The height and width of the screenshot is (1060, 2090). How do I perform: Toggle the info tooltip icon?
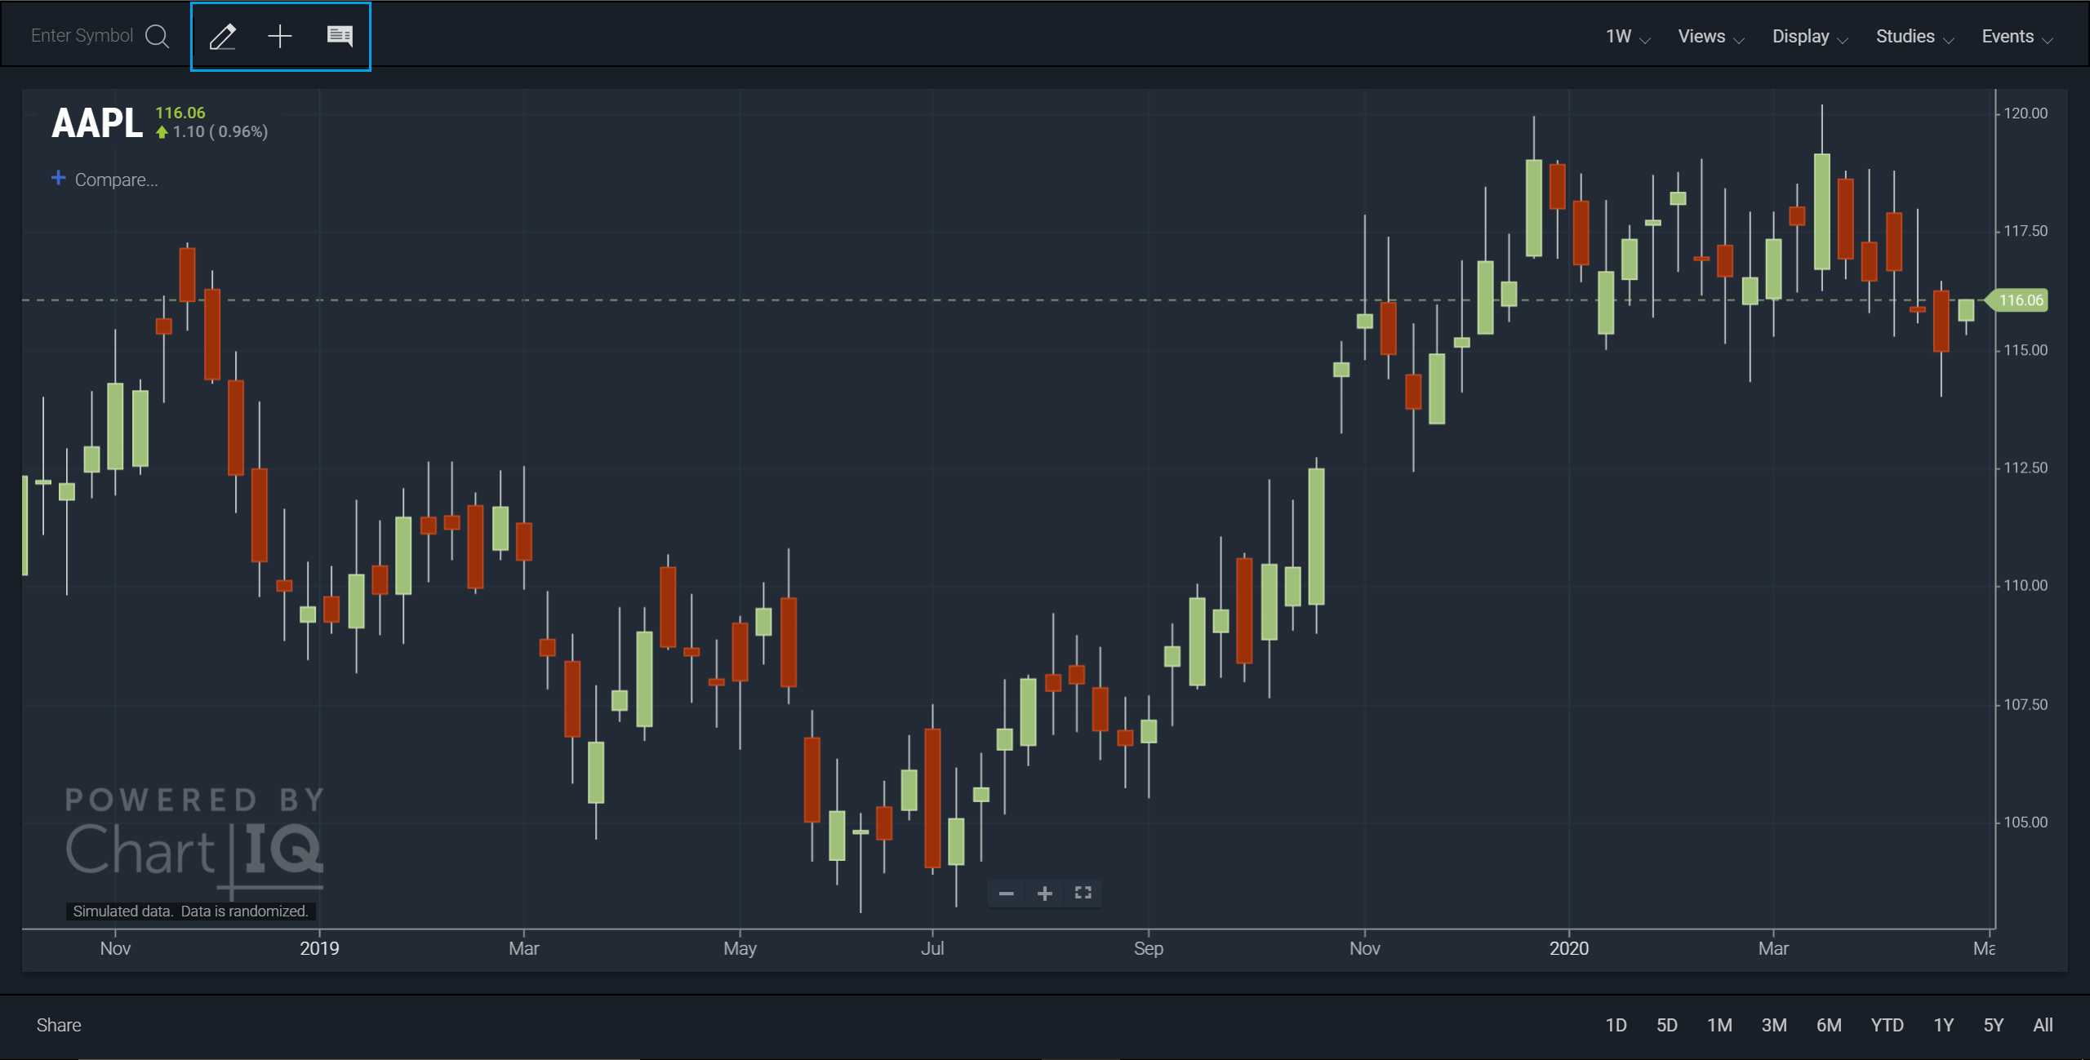[340, 36]
